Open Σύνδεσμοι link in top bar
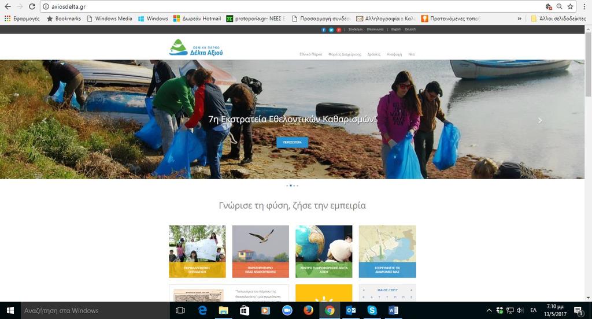The height and width of the screenshot is (319, 592). [356, 29]
